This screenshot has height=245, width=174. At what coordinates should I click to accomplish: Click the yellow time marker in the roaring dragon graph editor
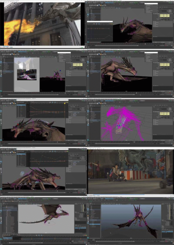pyautogui.click(x=65, y=104)
